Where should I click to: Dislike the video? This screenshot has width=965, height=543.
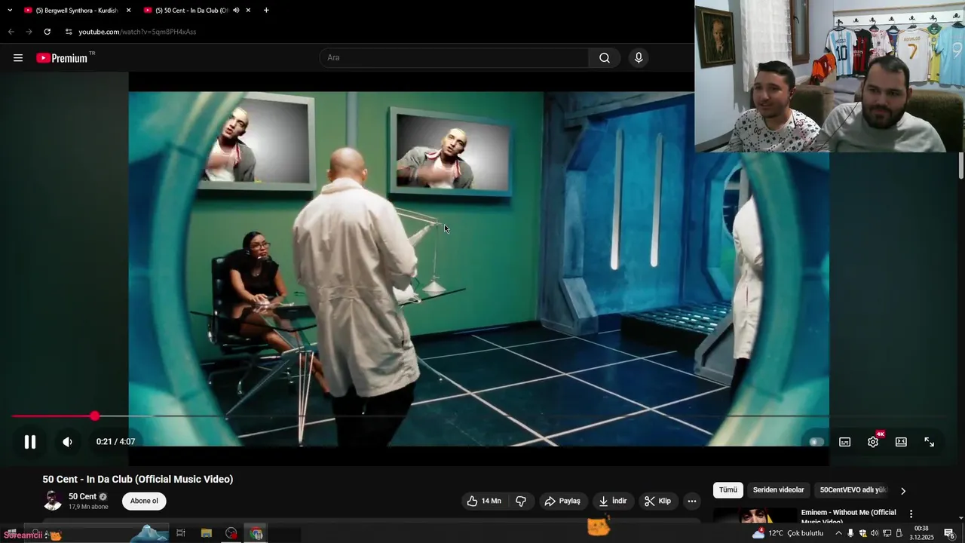click(x=521, y=501)
